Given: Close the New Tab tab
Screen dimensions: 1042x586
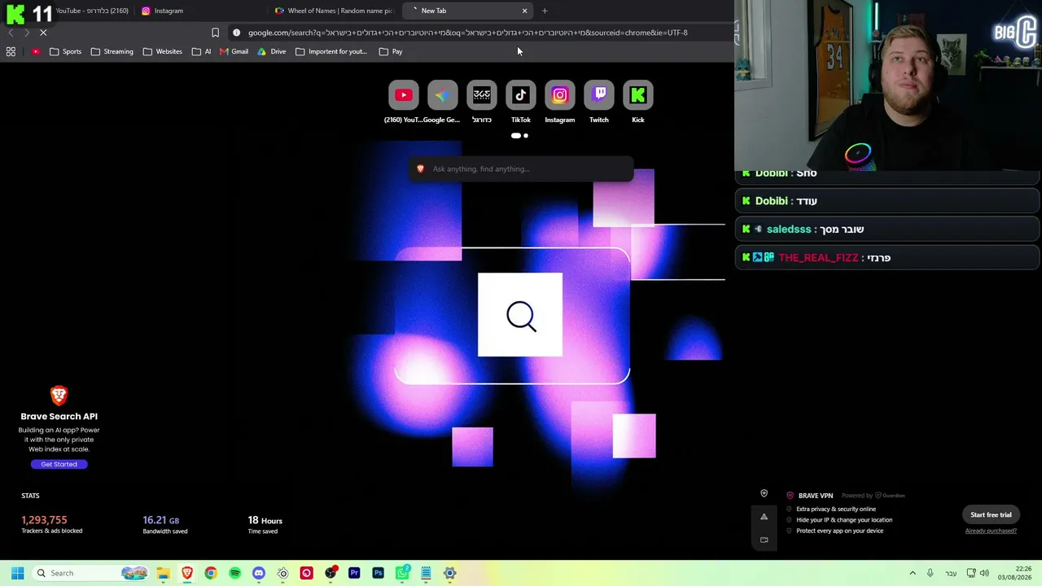Looking at the screenshot, I should [524, 11].
